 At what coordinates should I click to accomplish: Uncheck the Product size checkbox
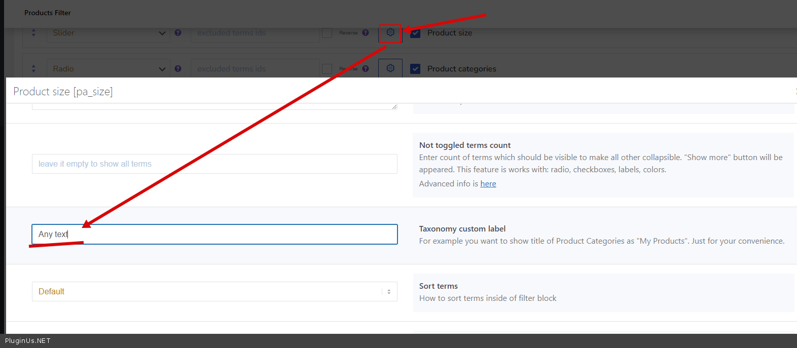tap(415, 33)
